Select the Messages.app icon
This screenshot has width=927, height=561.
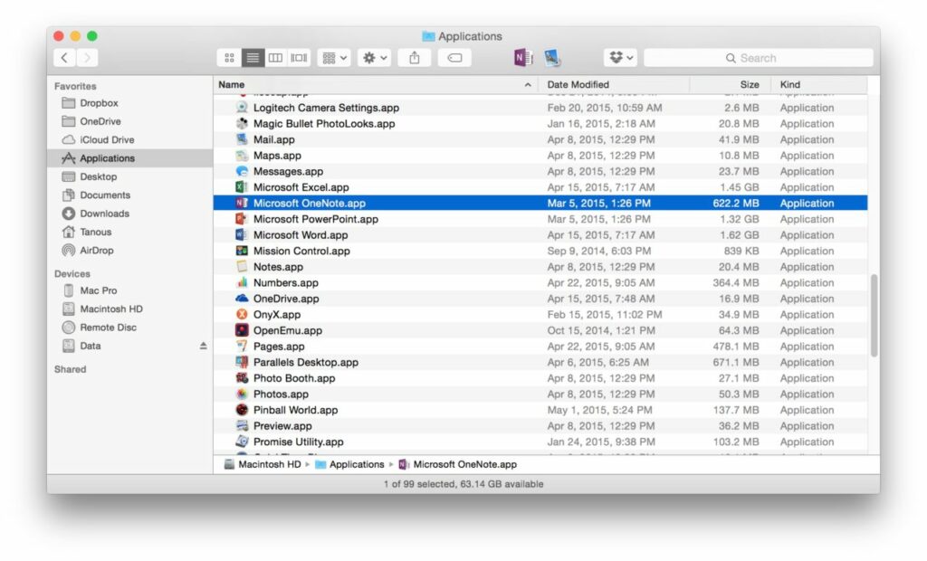[x=241, y=171]
